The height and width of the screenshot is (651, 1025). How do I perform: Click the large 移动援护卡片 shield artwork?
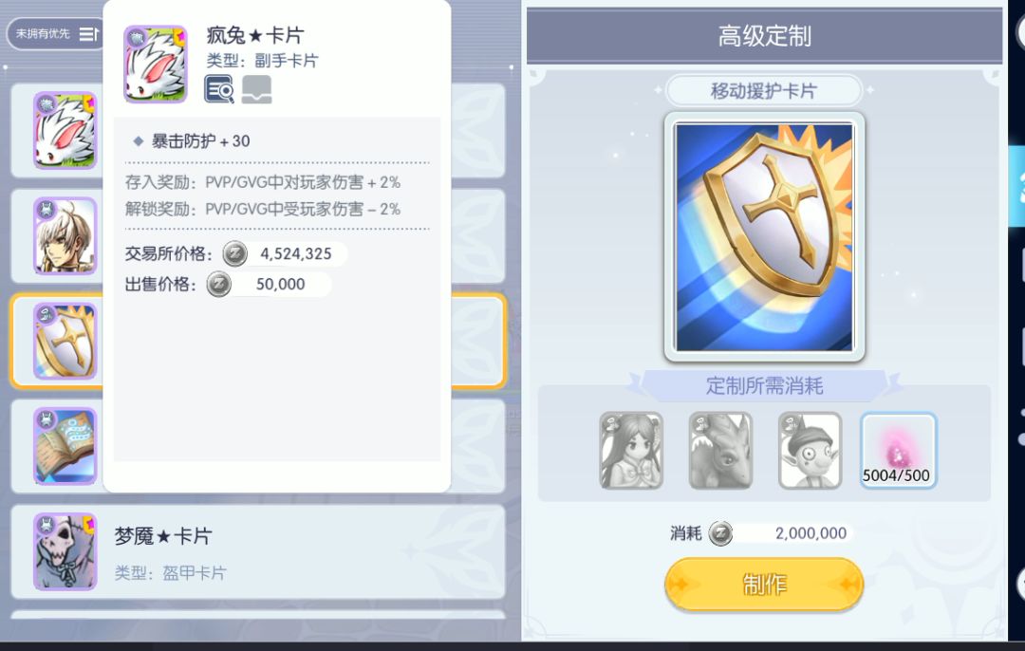click(x=764, y=236)
